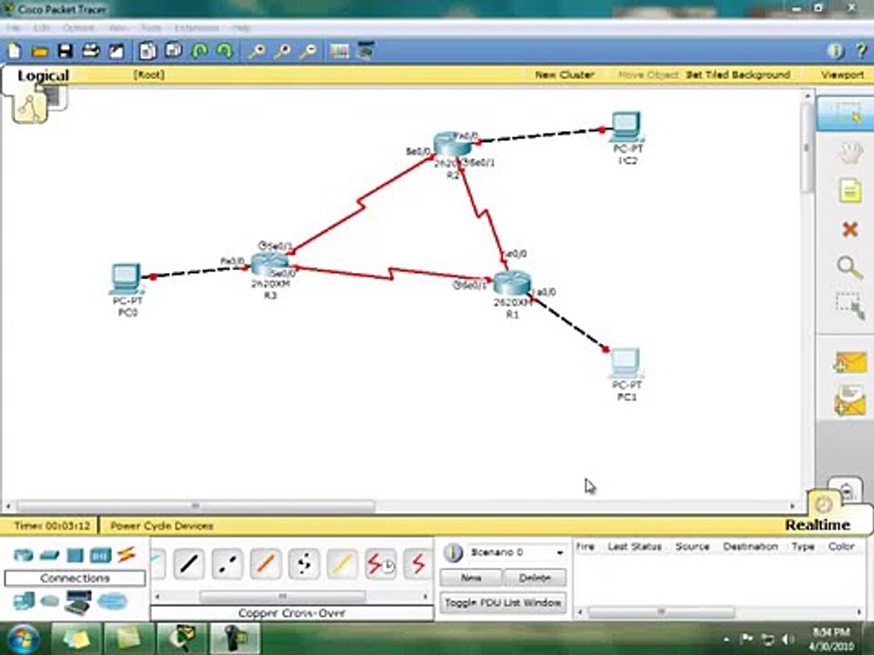Pick the orange Fiber cable
The image size is (874, 655).
pyautogui.click(x=265, y=564)
